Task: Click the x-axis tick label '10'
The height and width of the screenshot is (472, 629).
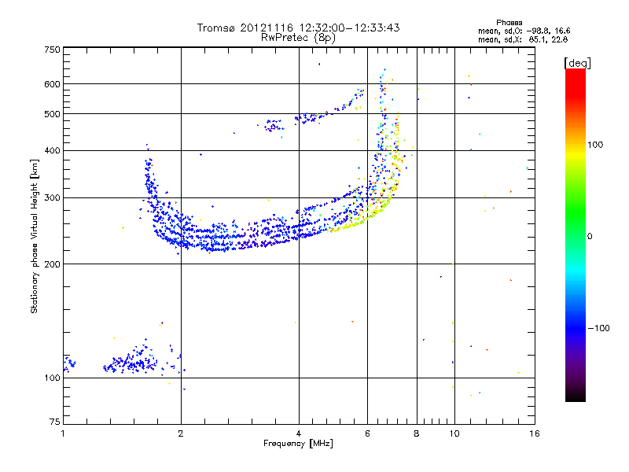Action: point(454,433)
